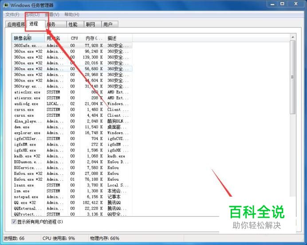Image resolution: width=307 pixels, height=245 pixels.
Task: Select the igfxCUISer... process
Action: click(x=72, y=138)
